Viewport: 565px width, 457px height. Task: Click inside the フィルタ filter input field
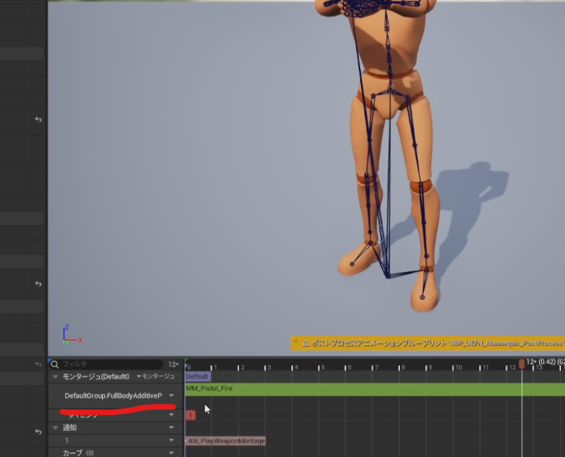pos(103,364)
